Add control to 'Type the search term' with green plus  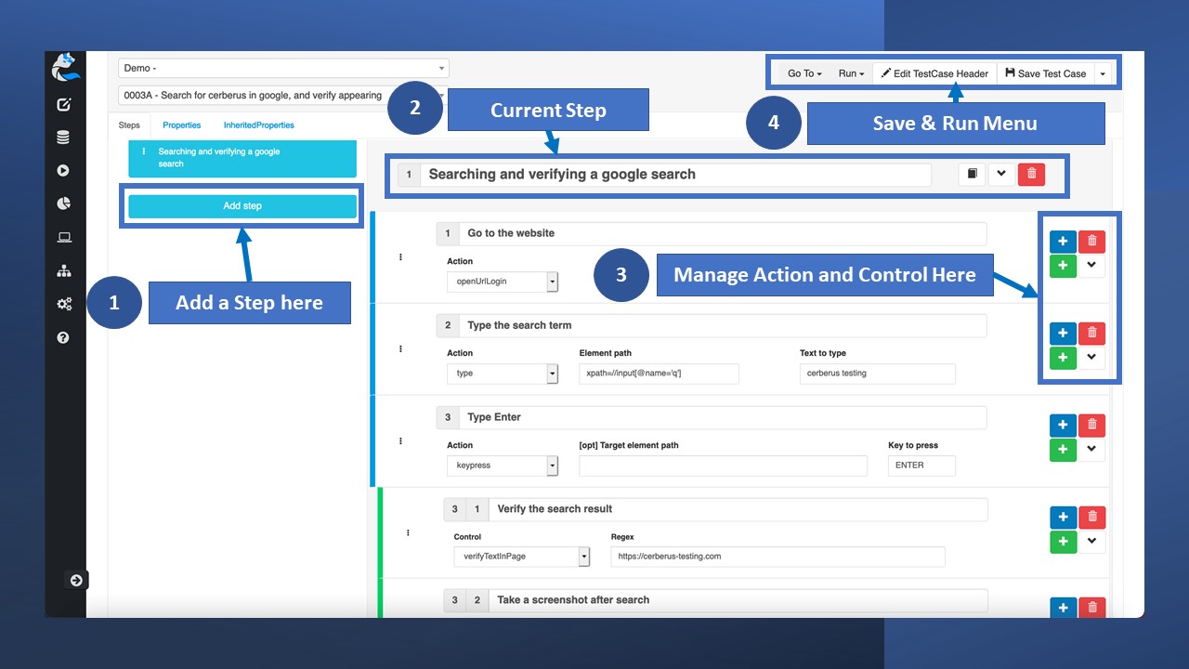tap(1063, 358)
